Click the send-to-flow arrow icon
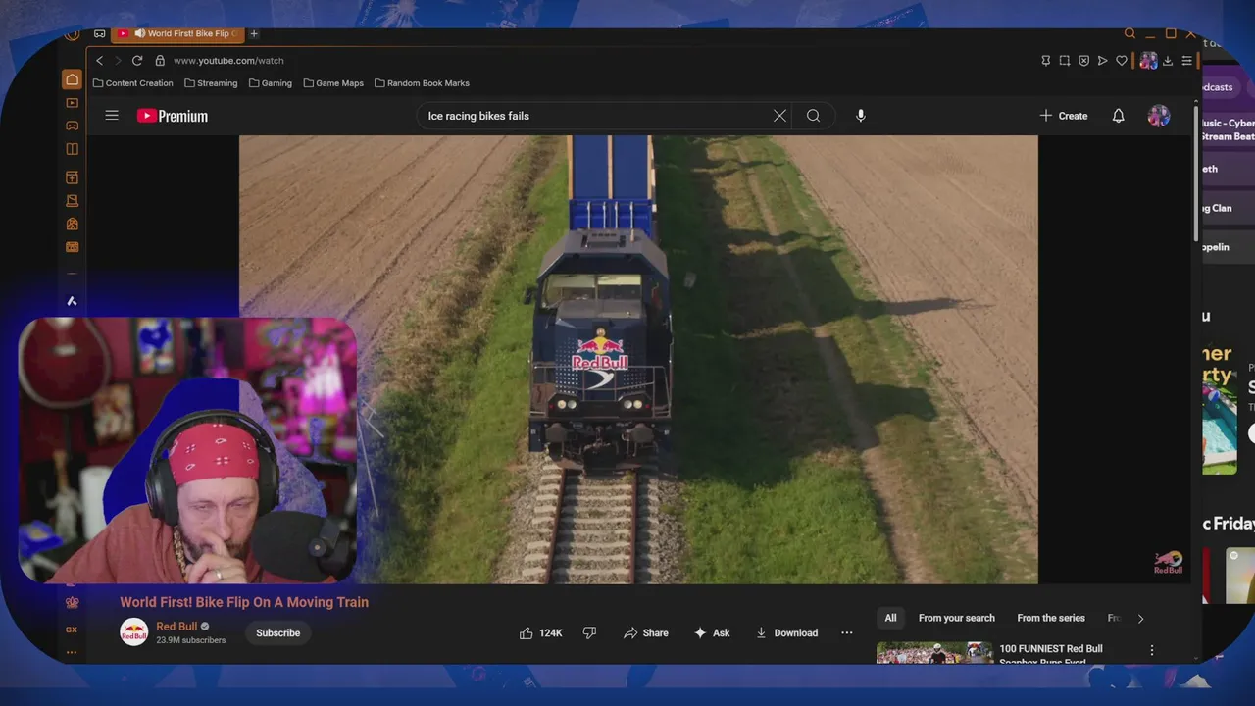This screenshot has height=706, width=1255. [x=1103, y=61]
